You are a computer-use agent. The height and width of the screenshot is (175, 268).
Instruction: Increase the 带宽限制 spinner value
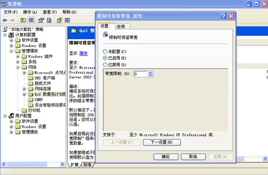click(x=149, y=72)
